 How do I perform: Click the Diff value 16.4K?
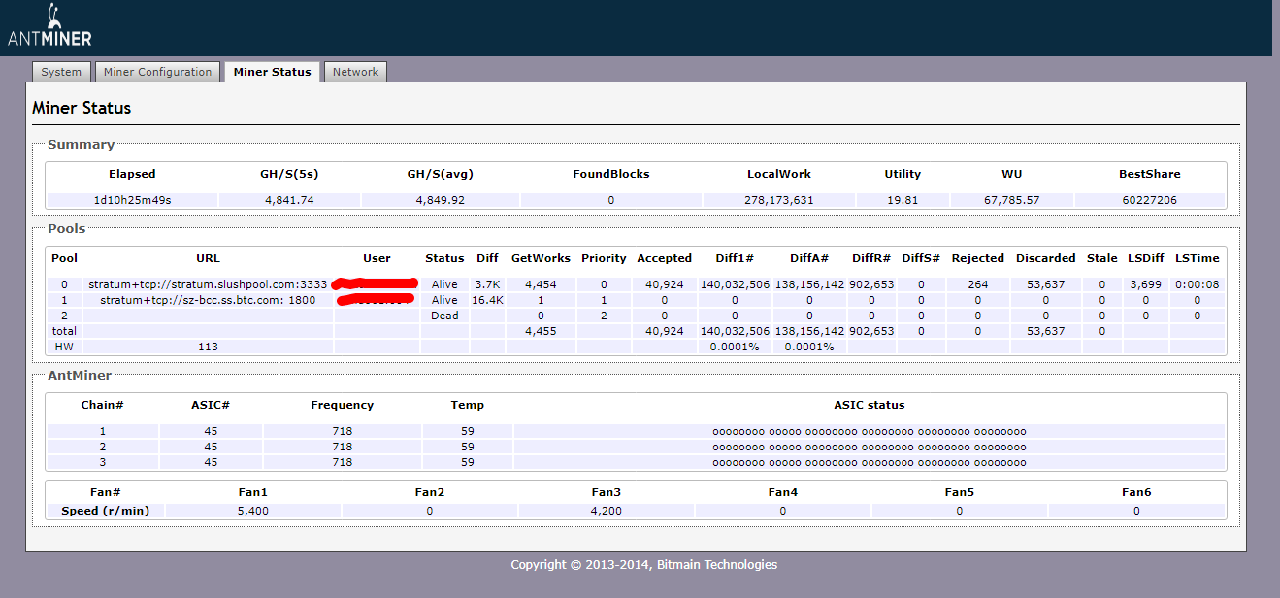pyautogui.click(x=487, y=300)
